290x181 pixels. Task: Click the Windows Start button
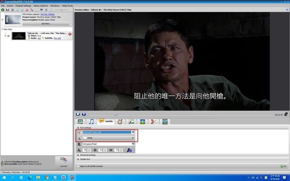pyautogui.click(x=4, y=178)
